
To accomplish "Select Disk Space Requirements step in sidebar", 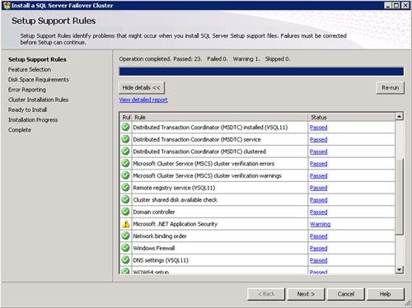I will click(39, 80).
